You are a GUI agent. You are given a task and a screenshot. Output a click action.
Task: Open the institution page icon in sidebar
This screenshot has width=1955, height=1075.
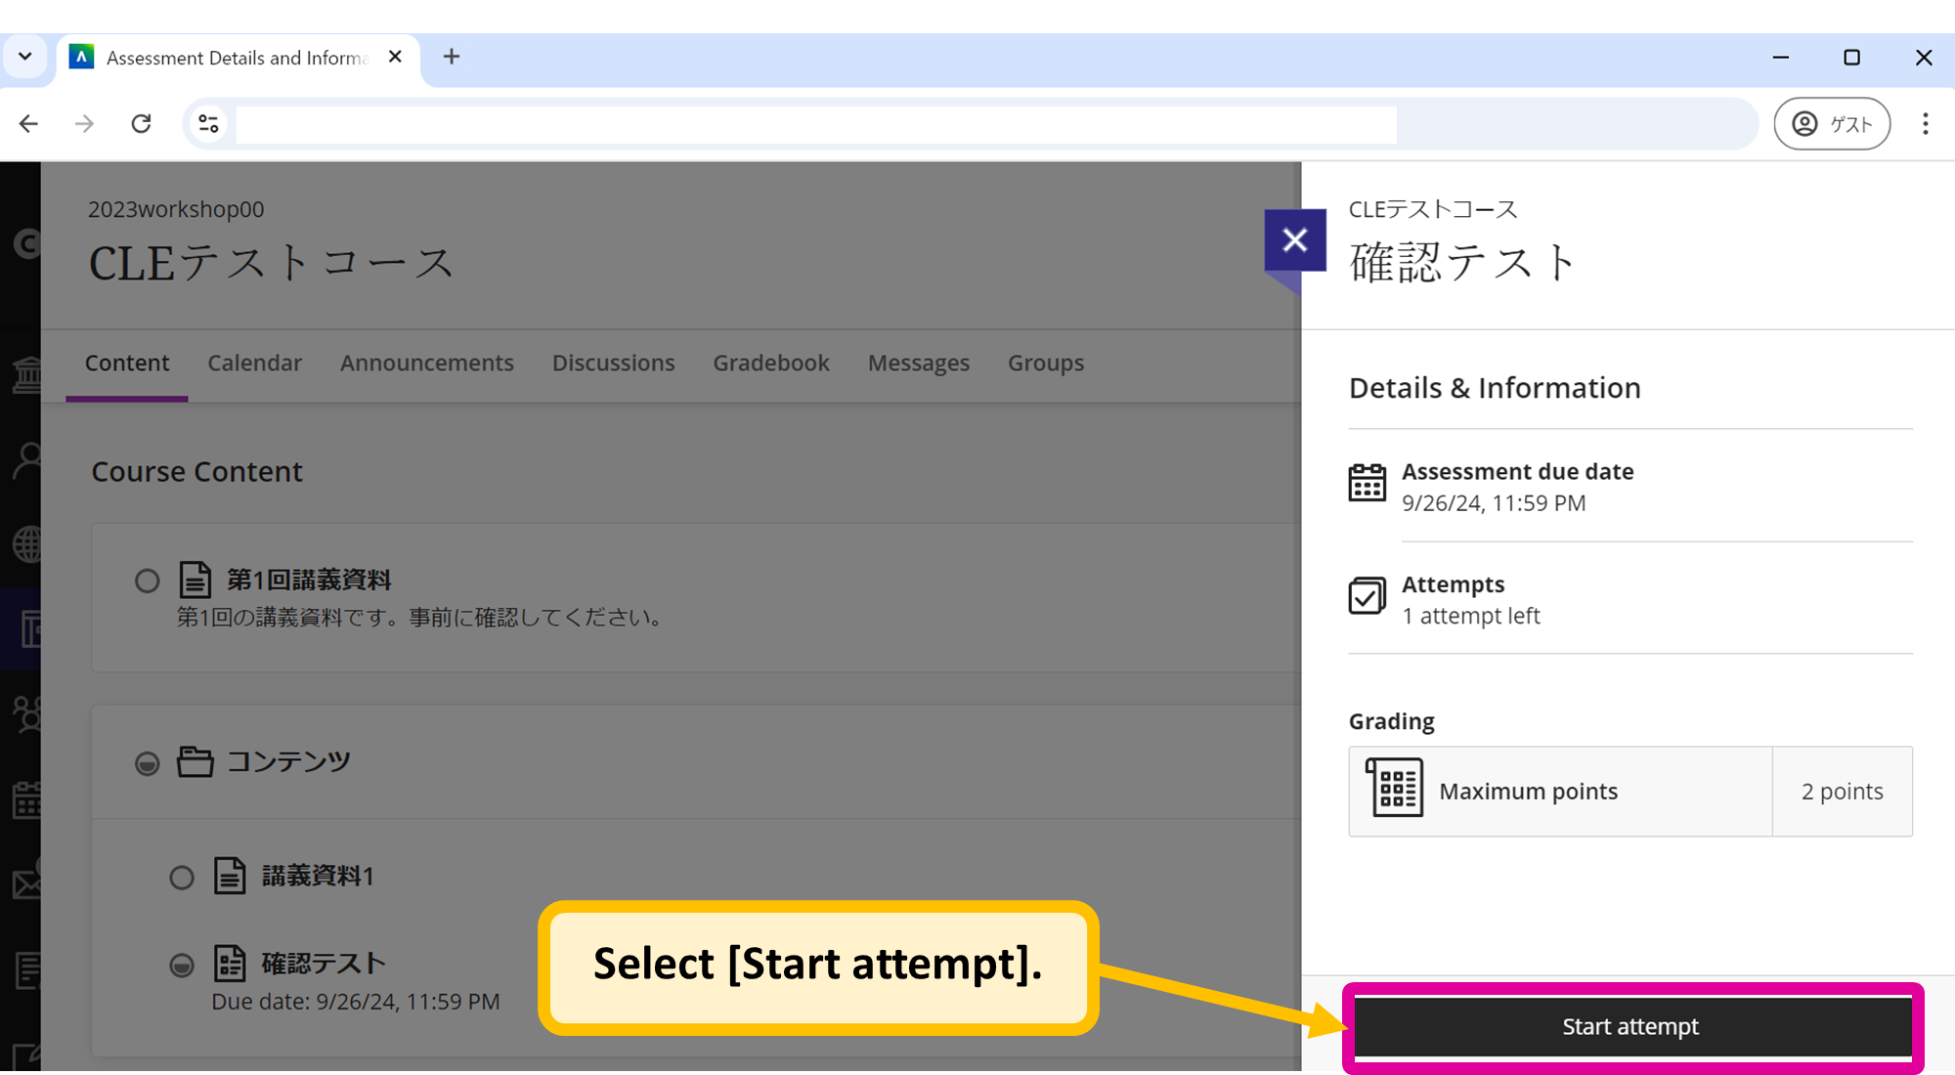coord(27,374)
